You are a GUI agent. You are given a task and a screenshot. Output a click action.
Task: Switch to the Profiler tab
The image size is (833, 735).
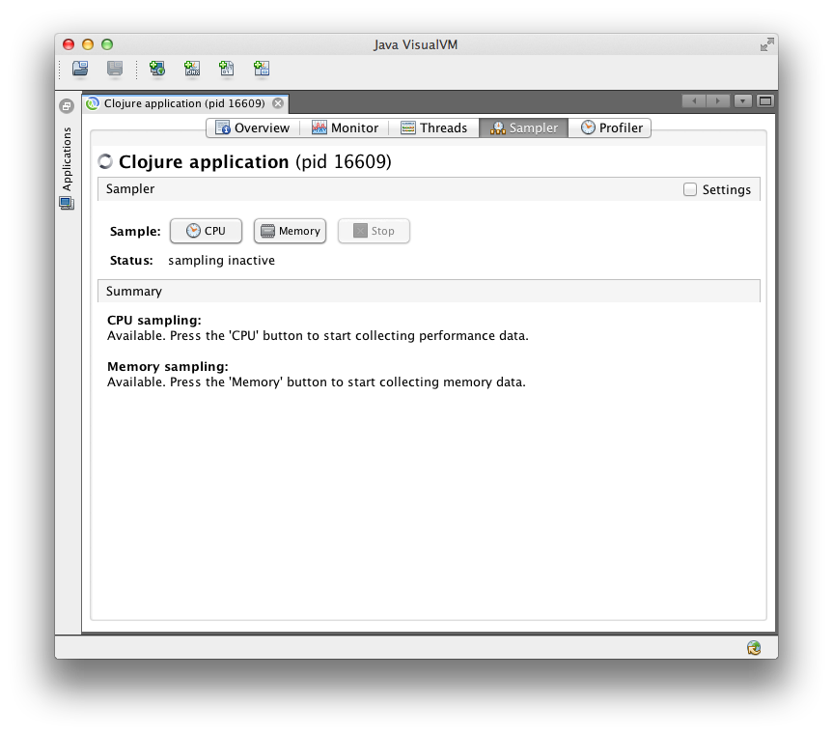[x=611, y=128]
